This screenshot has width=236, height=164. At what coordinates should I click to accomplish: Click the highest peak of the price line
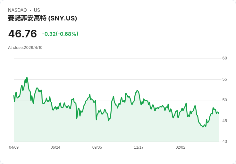pyautogui.click(x=27, y=77)
